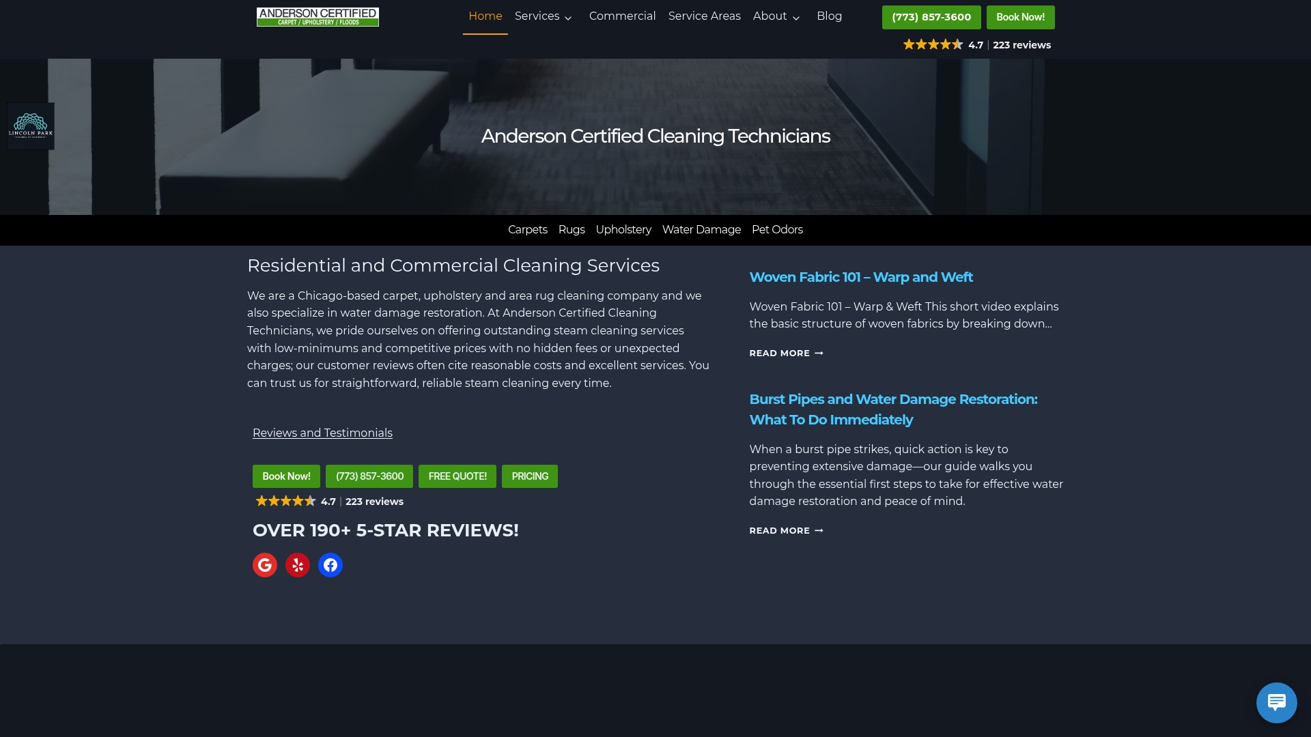Image resolution: width=1311 pixels, height=737 pixels.
Task: Open Woven Fabric 101 article title
Action: [x=861, y=278]
